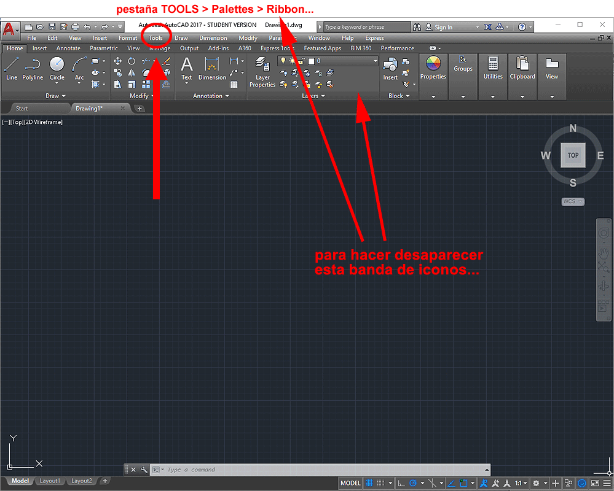614x491 pixels.
Task: Click the binoculars search icon
Action: coord(417,27)
